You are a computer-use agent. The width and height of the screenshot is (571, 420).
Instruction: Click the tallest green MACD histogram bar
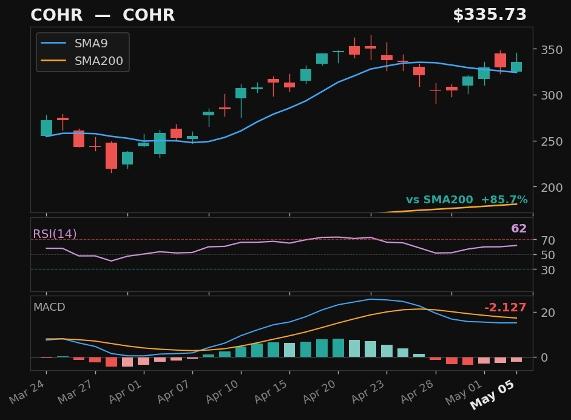pyautogui.click(x=339, y=348)
